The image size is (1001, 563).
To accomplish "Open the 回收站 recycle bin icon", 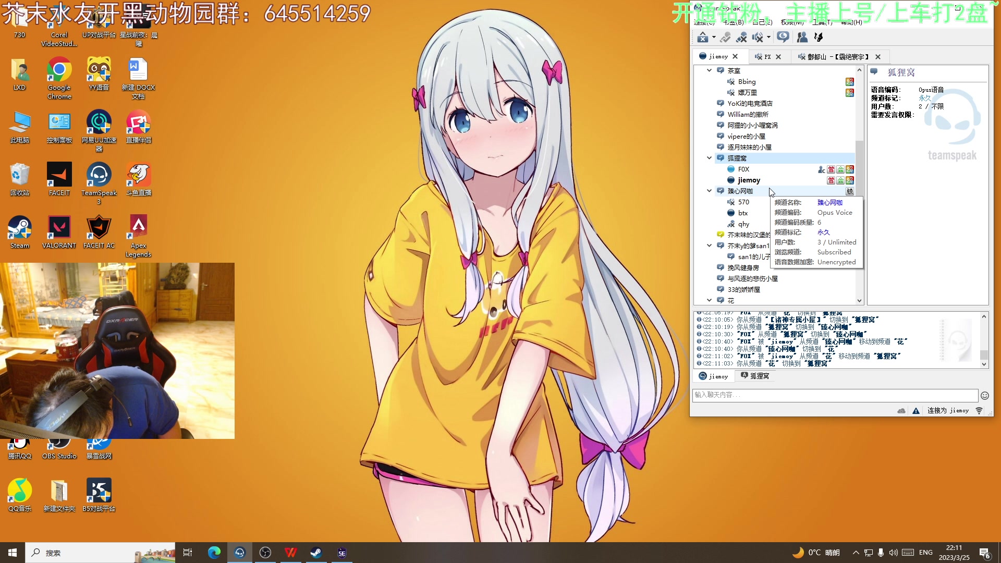I will pos(20,179).
